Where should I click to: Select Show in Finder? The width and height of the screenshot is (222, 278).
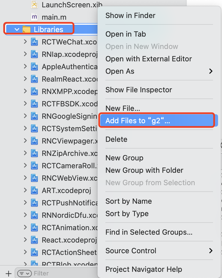(x=130, y=15)
